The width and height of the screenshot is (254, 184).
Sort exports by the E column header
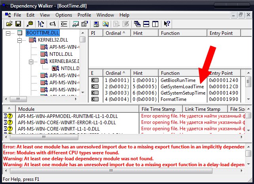(96, 73)
